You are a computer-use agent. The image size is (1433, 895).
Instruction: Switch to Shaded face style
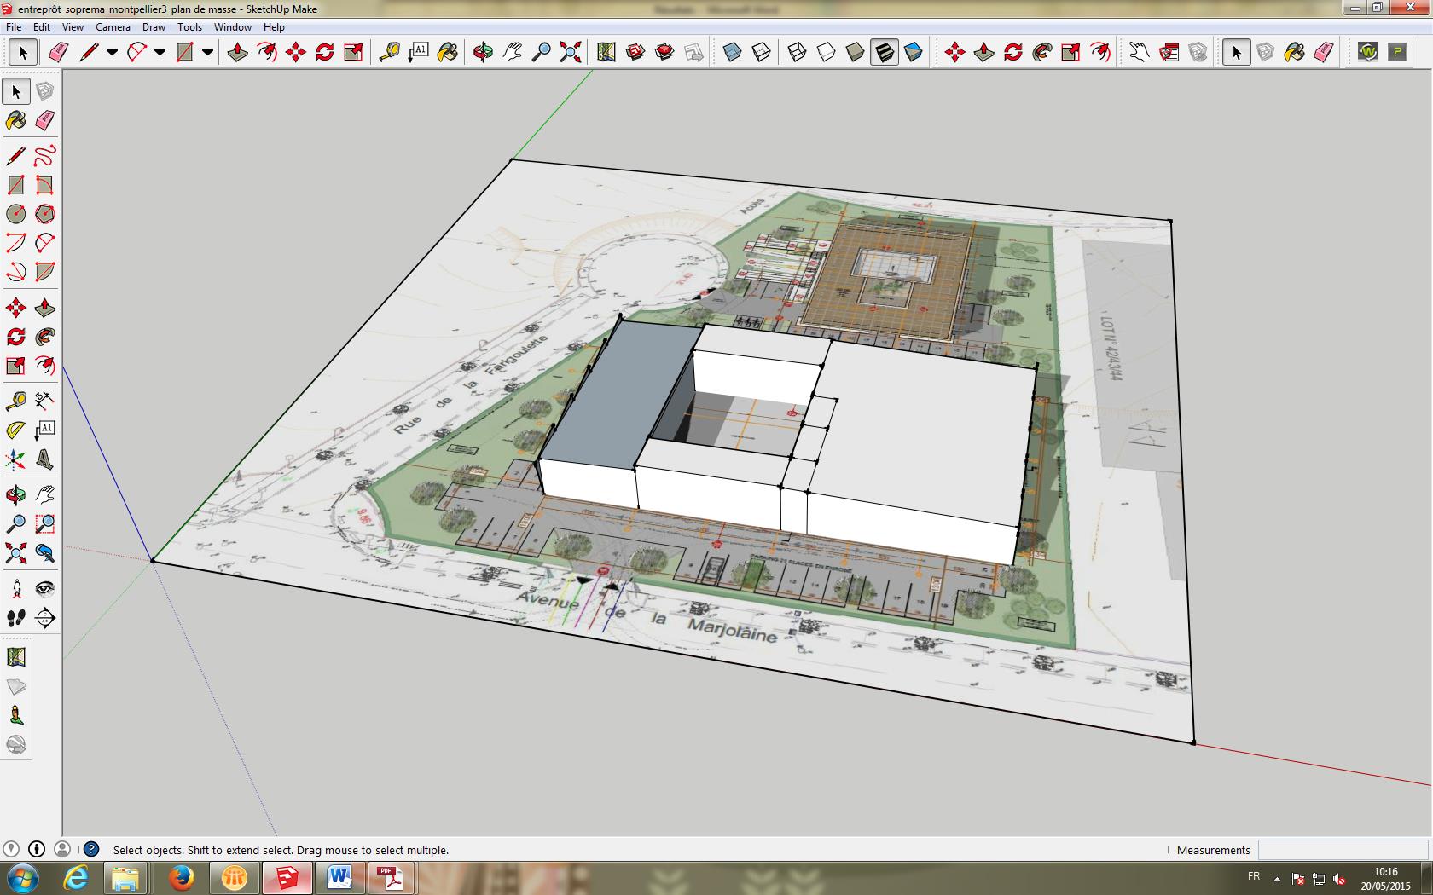[855, 53]
